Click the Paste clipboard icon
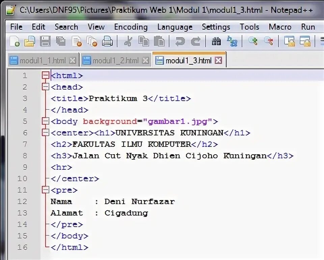The width and height of the screenshot is (324, 260). click(x=159, y=41)
